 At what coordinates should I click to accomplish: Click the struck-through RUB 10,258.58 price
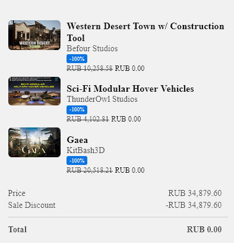pos(90,68)
